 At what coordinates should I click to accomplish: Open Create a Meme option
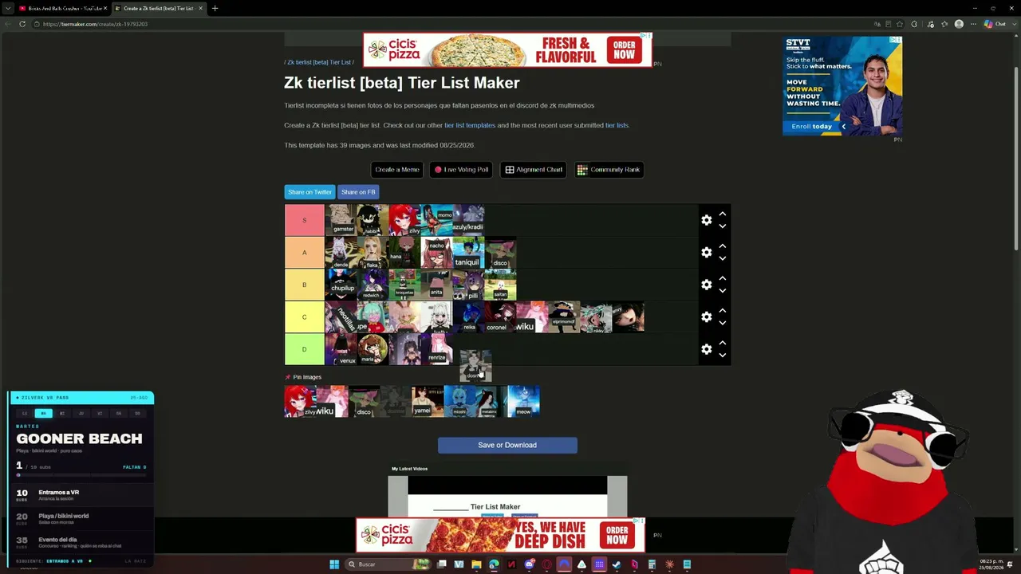coord(397,170)
